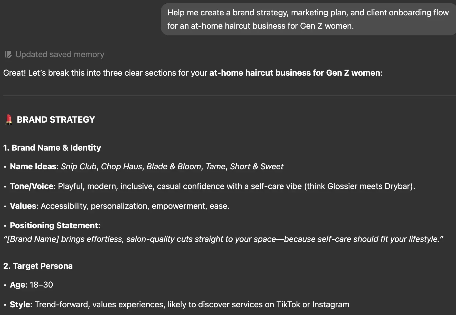456x315 pixels.
Task: Click the saved memory pencil icon
Action: click(x=8, y=54)
